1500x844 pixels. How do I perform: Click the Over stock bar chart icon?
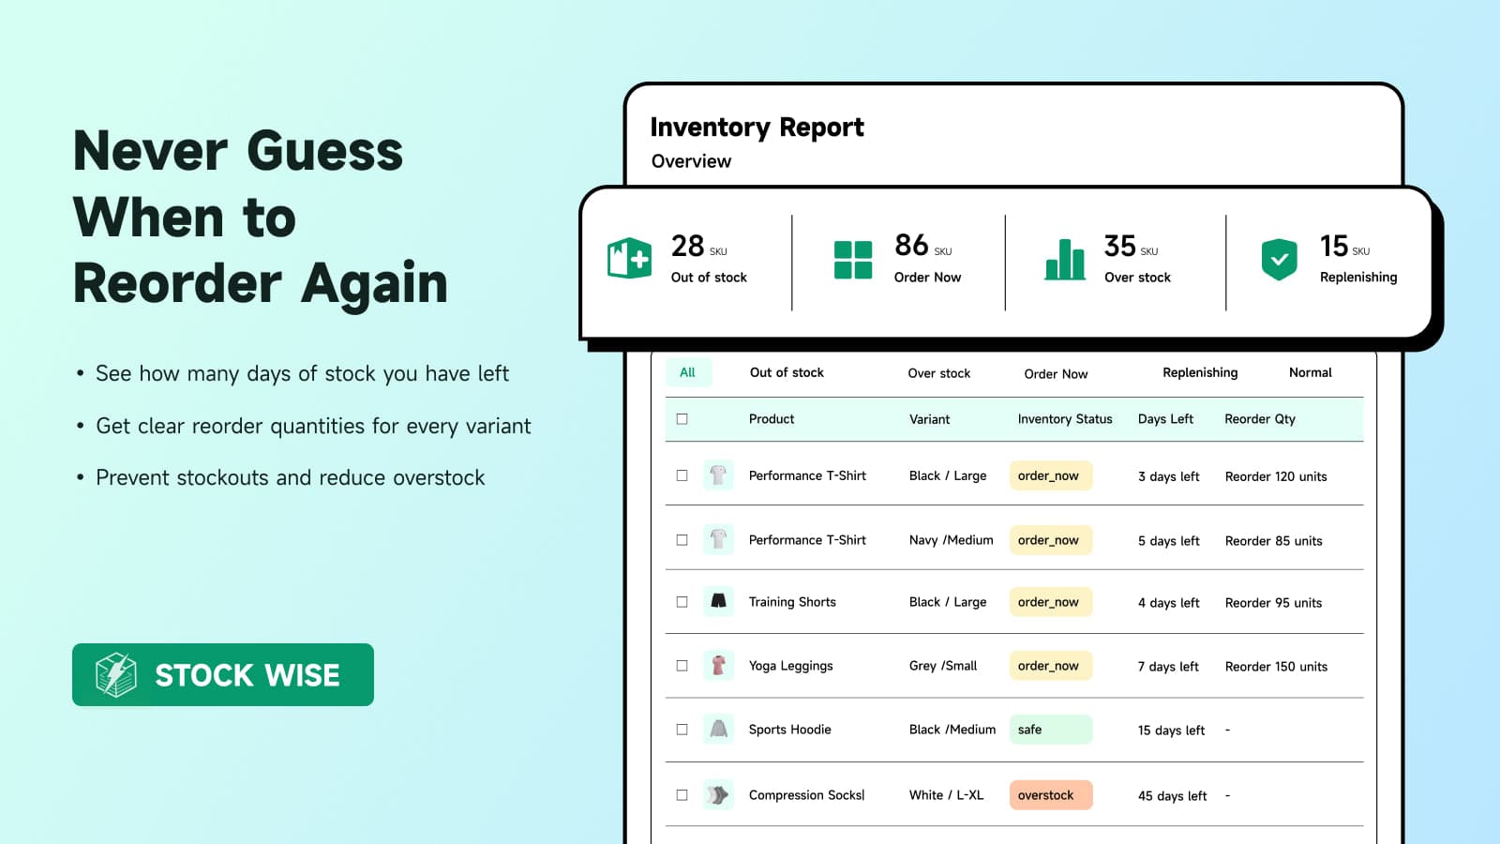(x=1065, y=259)
